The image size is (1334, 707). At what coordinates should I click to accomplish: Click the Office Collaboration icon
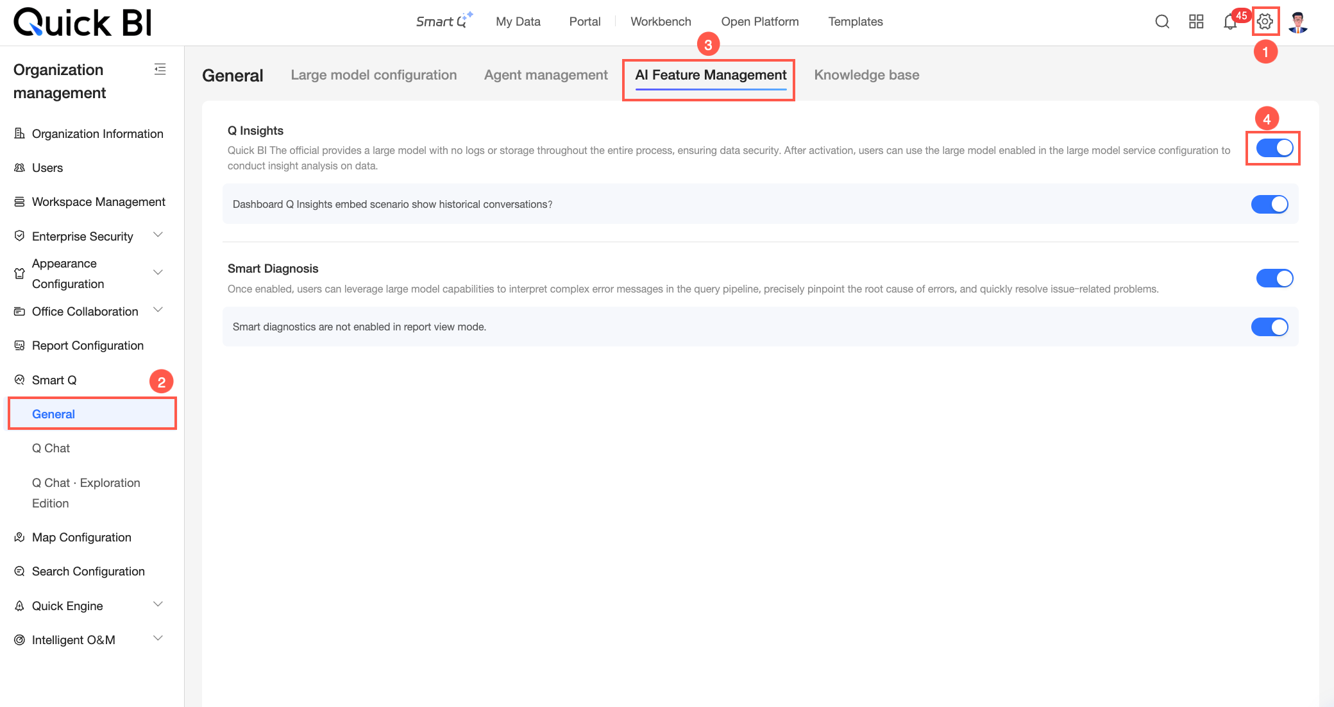click(20, 312)
